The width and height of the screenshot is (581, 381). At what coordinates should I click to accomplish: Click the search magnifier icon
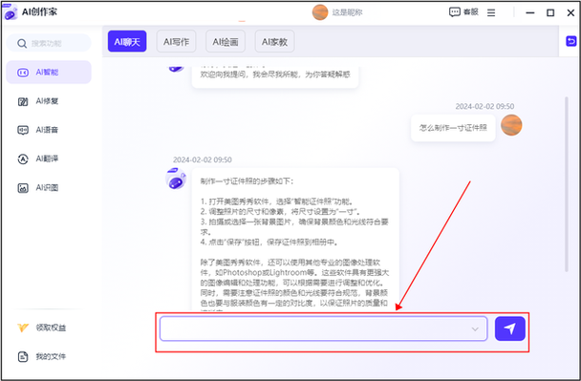pos(22,44)
